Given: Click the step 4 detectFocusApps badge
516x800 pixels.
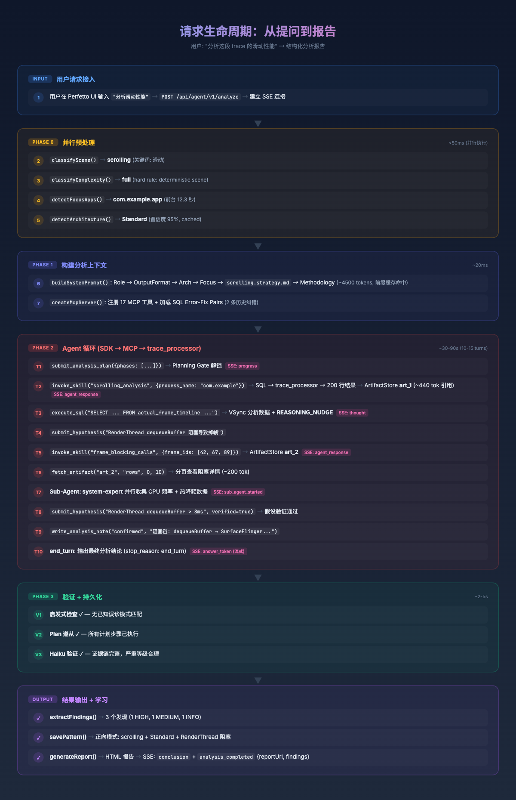Looking at the screenshot, I should 38,200.
